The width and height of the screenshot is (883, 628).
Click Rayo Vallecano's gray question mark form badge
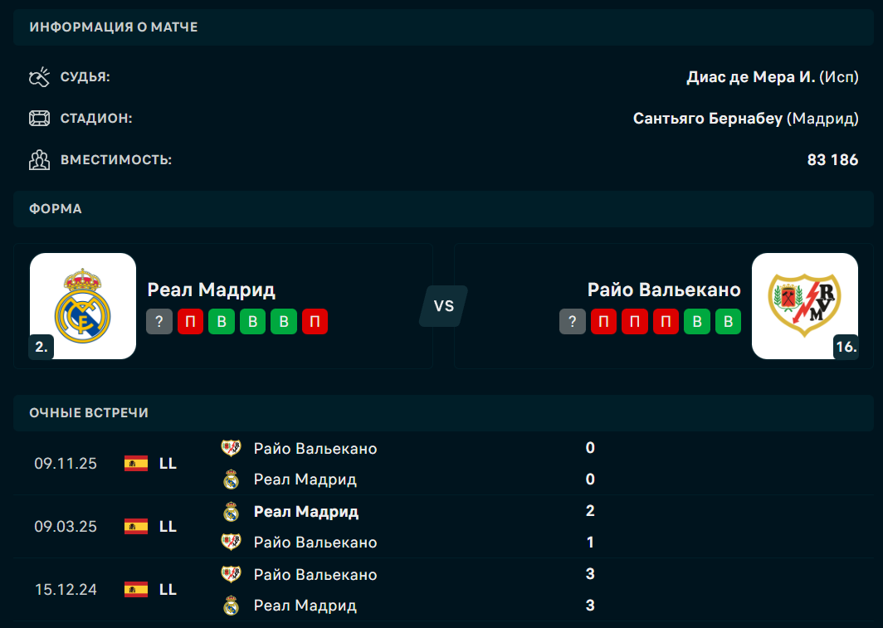tap(573, 322)
